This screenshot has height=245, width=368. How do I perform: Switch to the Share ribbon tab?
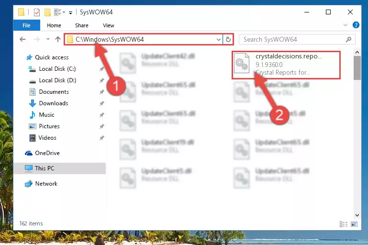tap(82, 25)
